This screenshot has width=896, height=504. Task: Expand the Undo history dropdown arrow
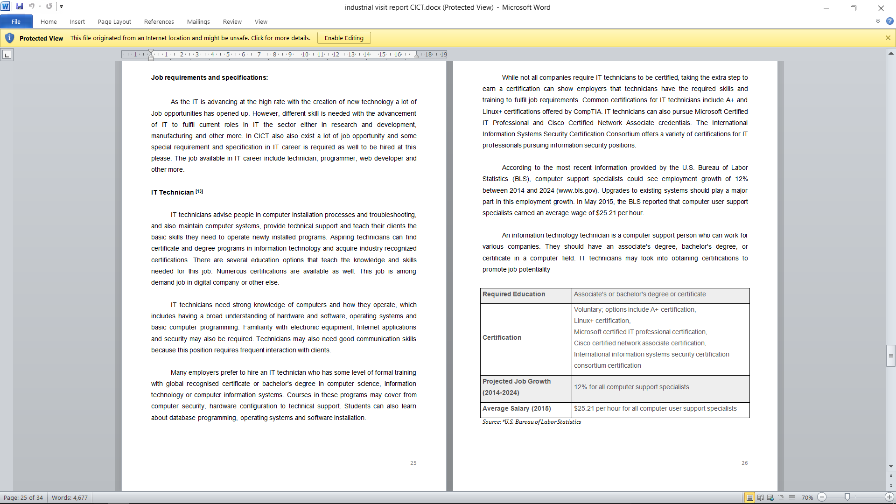click(40, 7)
